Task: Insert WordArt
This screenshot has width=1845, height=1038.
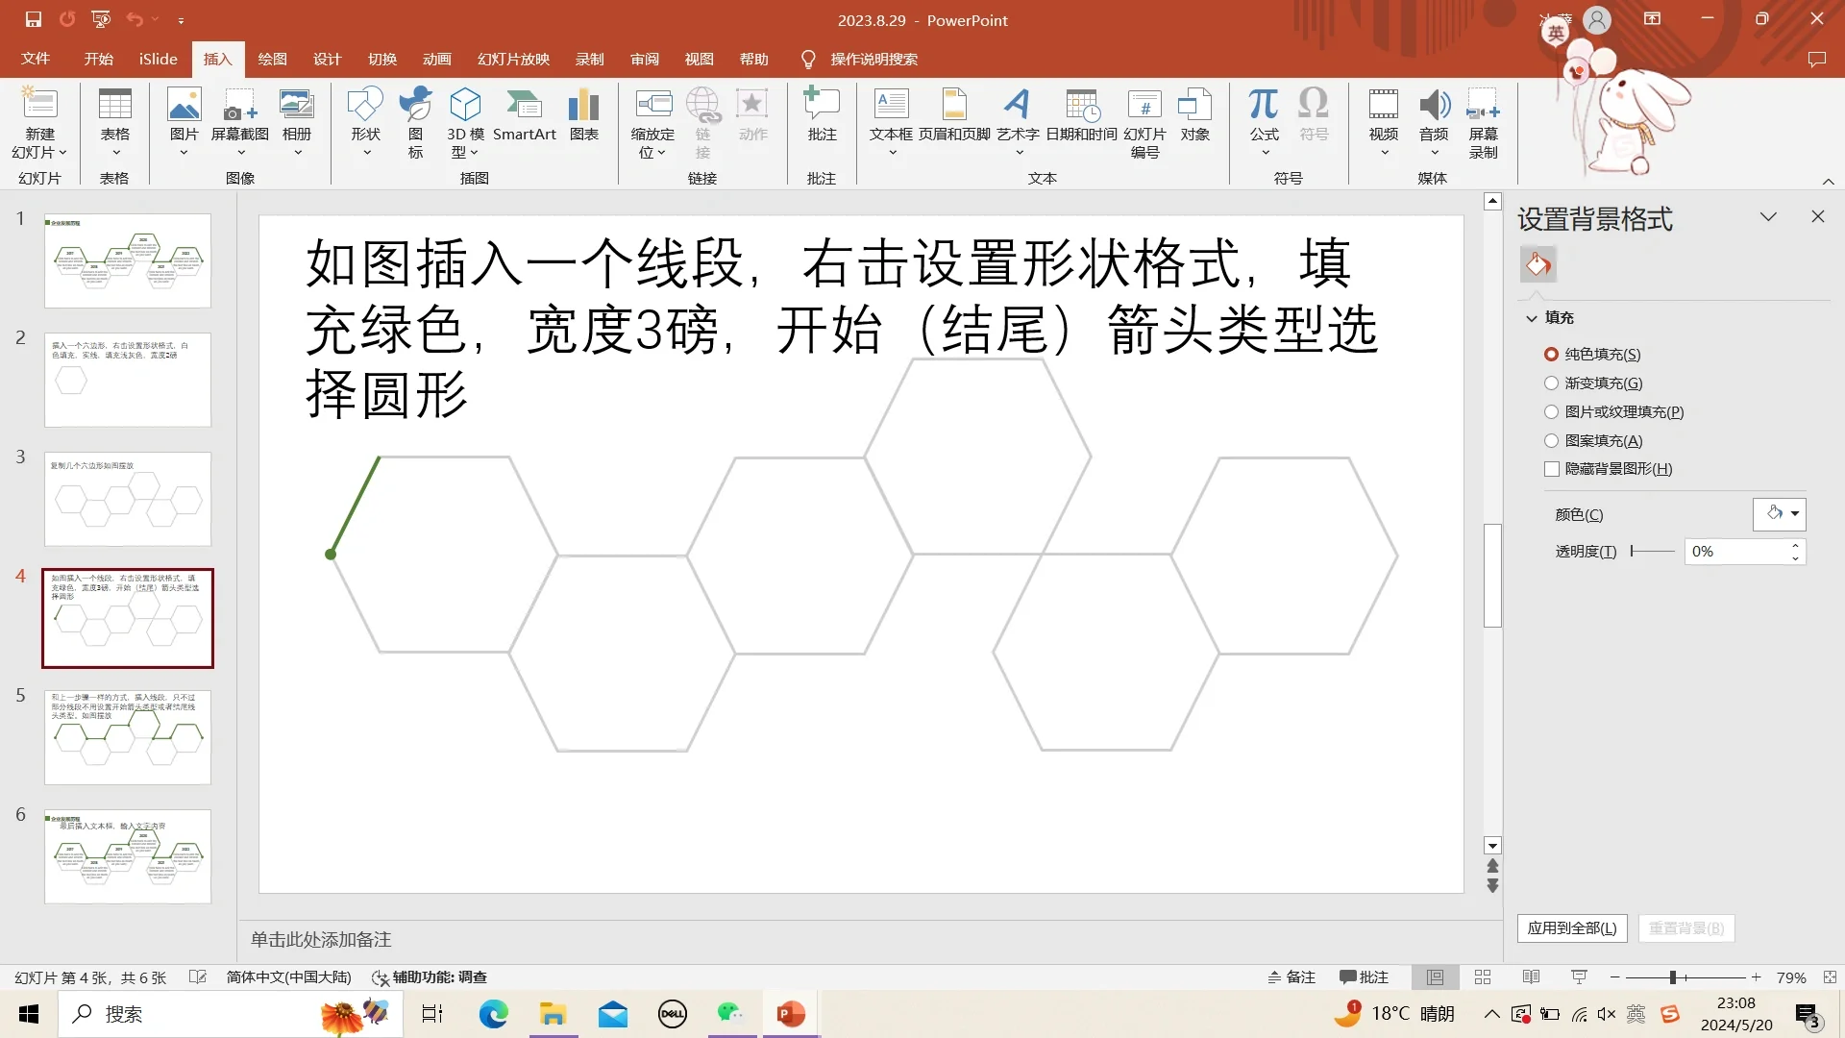Action: point(1018,120)
